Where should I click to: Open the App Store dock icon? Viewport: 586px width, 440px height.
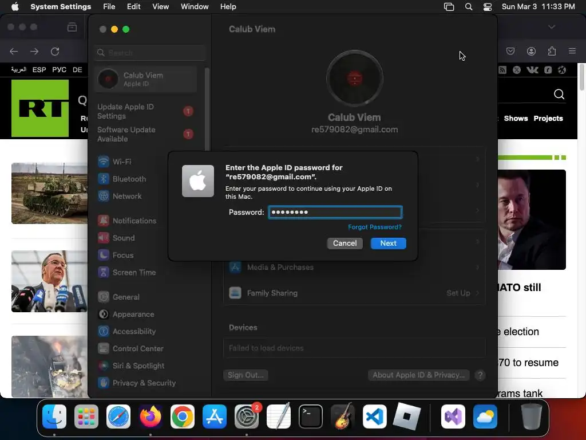coord(215,417)
